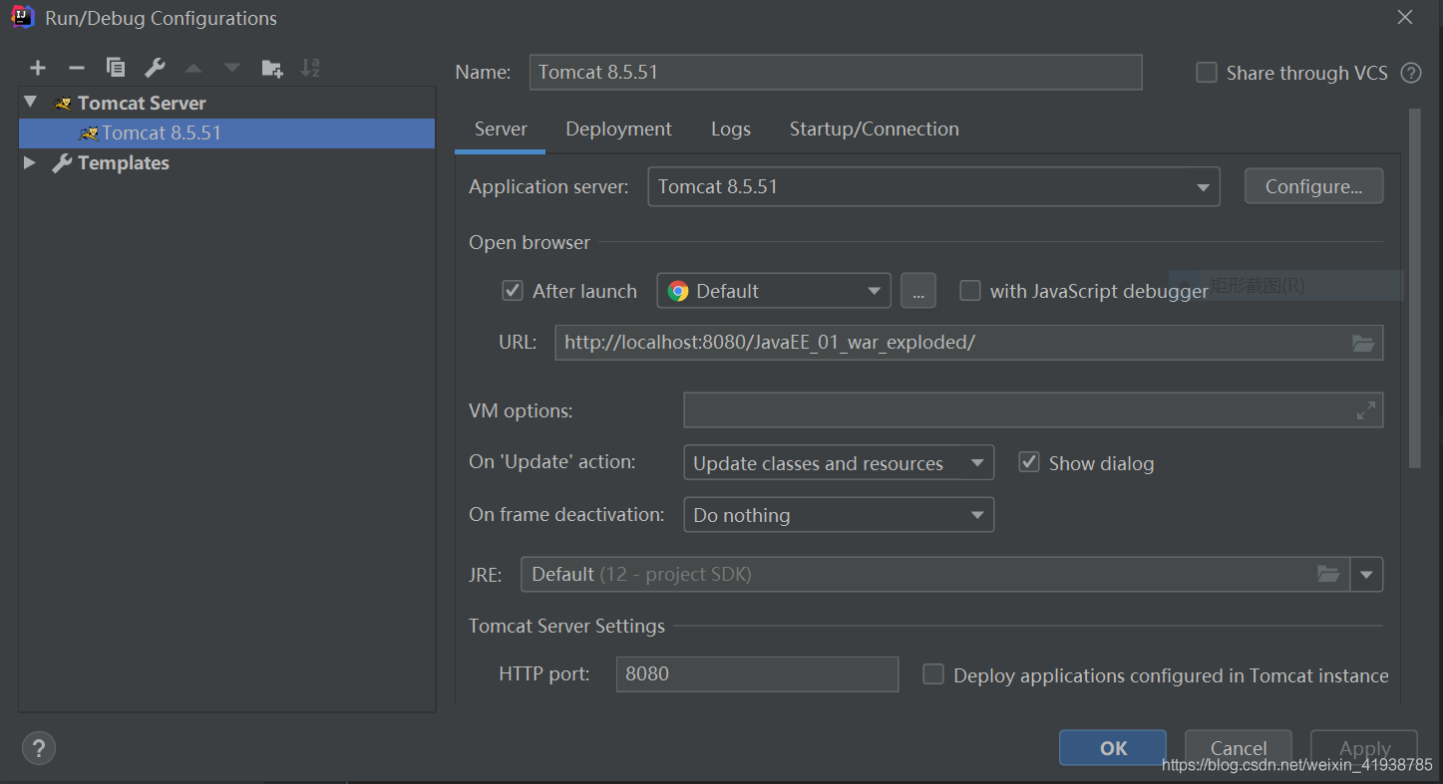Open the Help question mark button
The height and width of the screenshot is (784, 1443).
point(39,748)
